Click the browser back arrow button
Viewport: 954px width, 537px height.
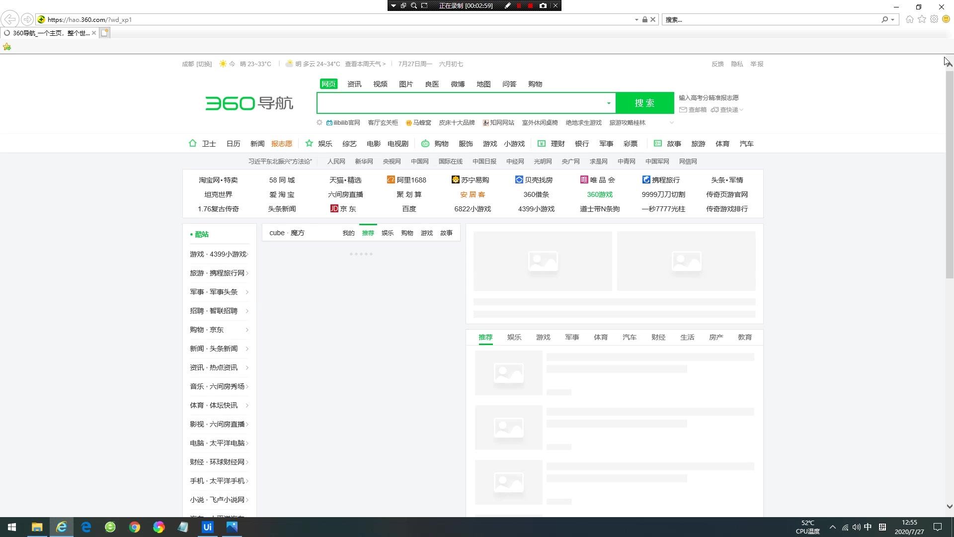pyautogui.click(x=10, y=19)
